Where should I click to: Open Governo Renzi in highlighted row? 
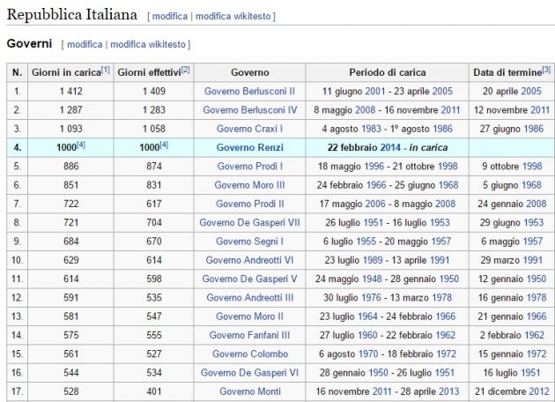pos(249,147)
